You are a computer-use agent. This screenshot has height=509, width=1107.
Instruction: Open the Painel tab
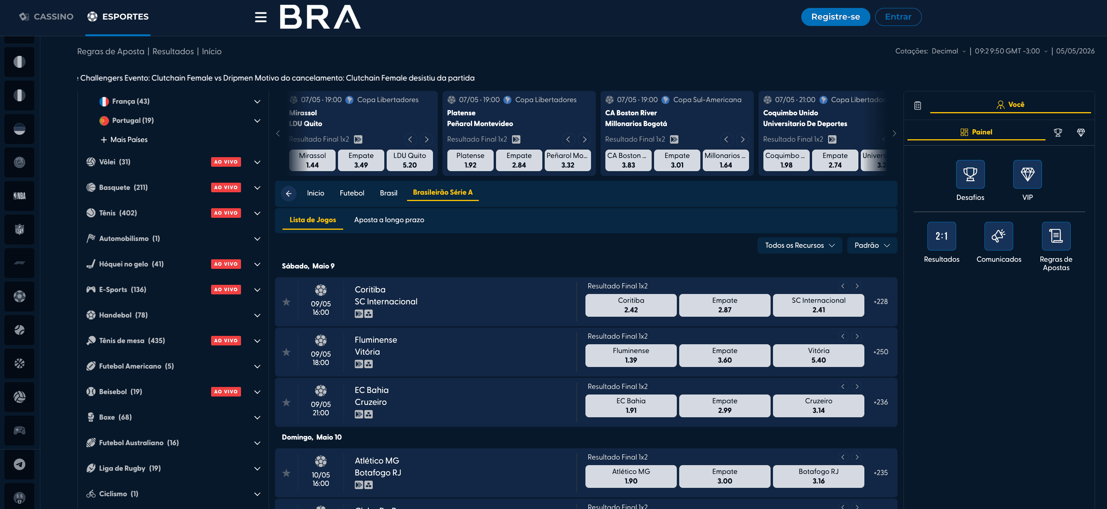click(976, 132)
